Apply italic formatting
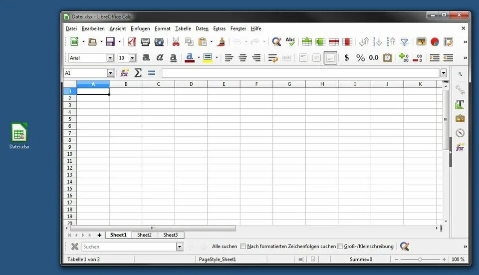The width and height of the screenshot is (479, 275). tap(160, 57)
